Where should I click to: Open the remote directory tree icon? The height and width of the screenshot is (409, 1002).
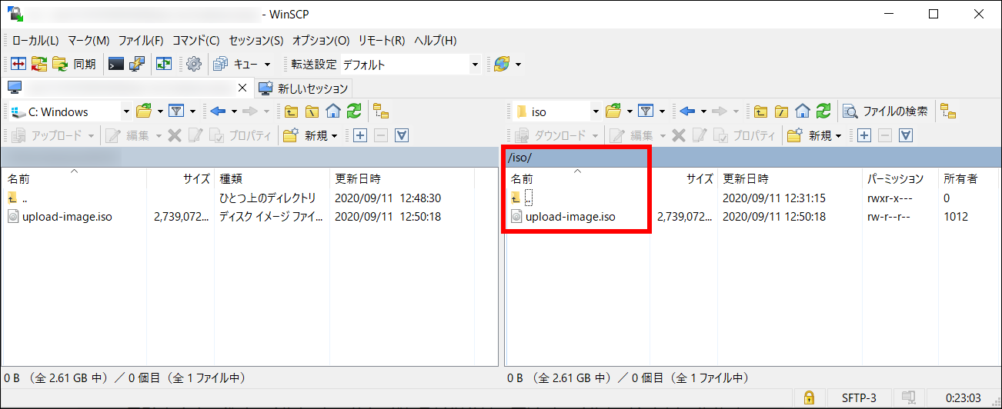click(948, 111)
